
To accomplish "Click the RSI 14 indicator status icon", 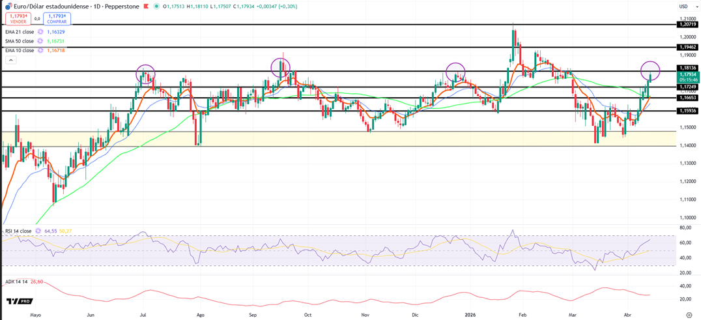I will pyautogui.click(x=38, y=231).
